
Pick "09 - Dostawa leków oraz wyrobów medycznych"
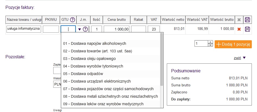point(103,104)
